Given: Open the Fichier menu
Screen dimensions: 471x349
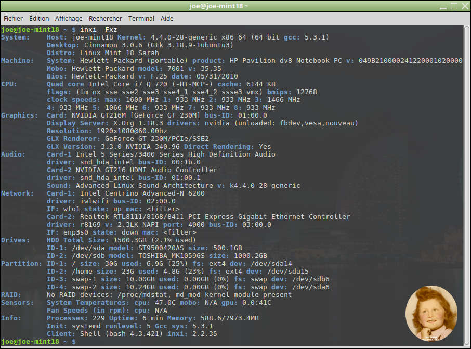Looking at the screenshot, I should click(x=13, y=19).
